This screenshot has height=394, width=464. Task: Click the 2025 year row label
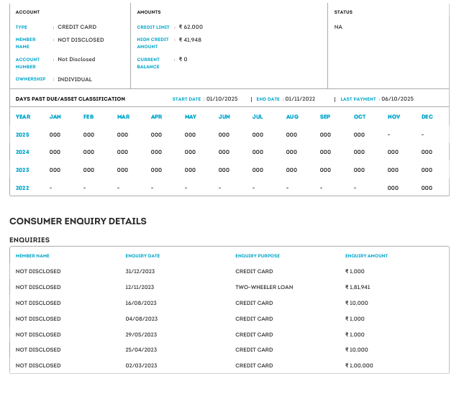tap(22, 134)
